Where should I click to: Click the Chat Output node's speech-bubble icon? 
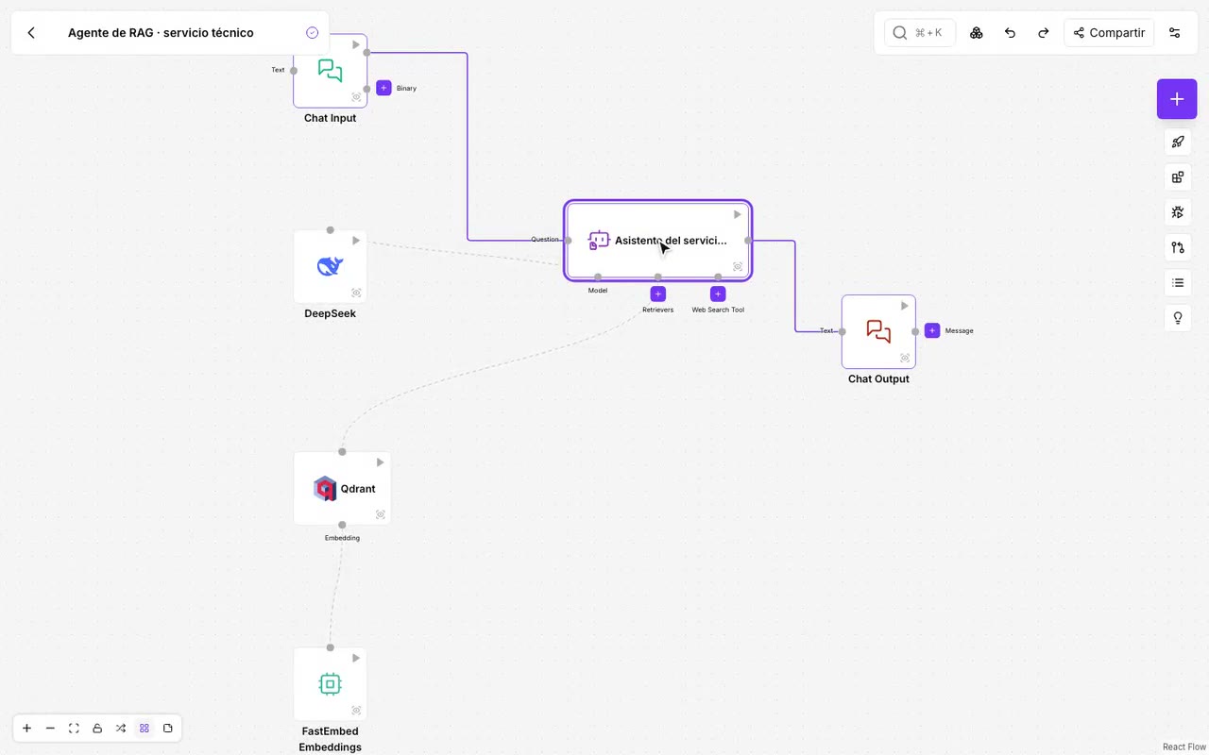[x=878, y=331]
